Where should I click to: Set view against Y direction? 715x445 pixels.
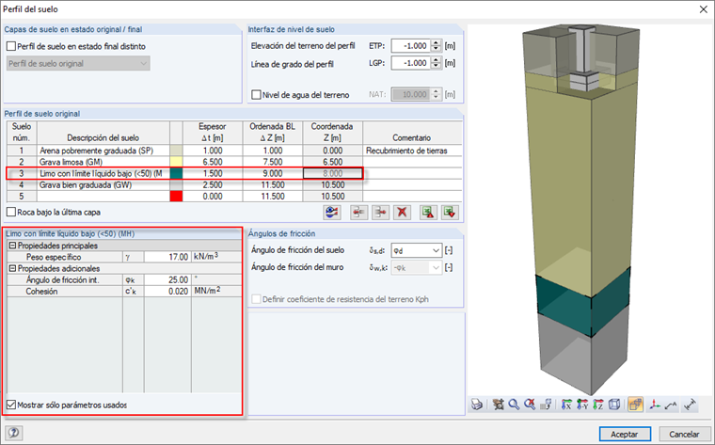point(582,404)
